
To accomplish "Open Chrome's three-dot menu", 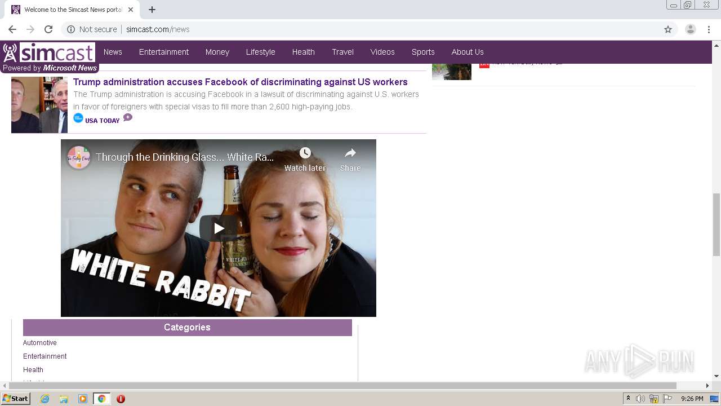I will click(x=709, y=29).
